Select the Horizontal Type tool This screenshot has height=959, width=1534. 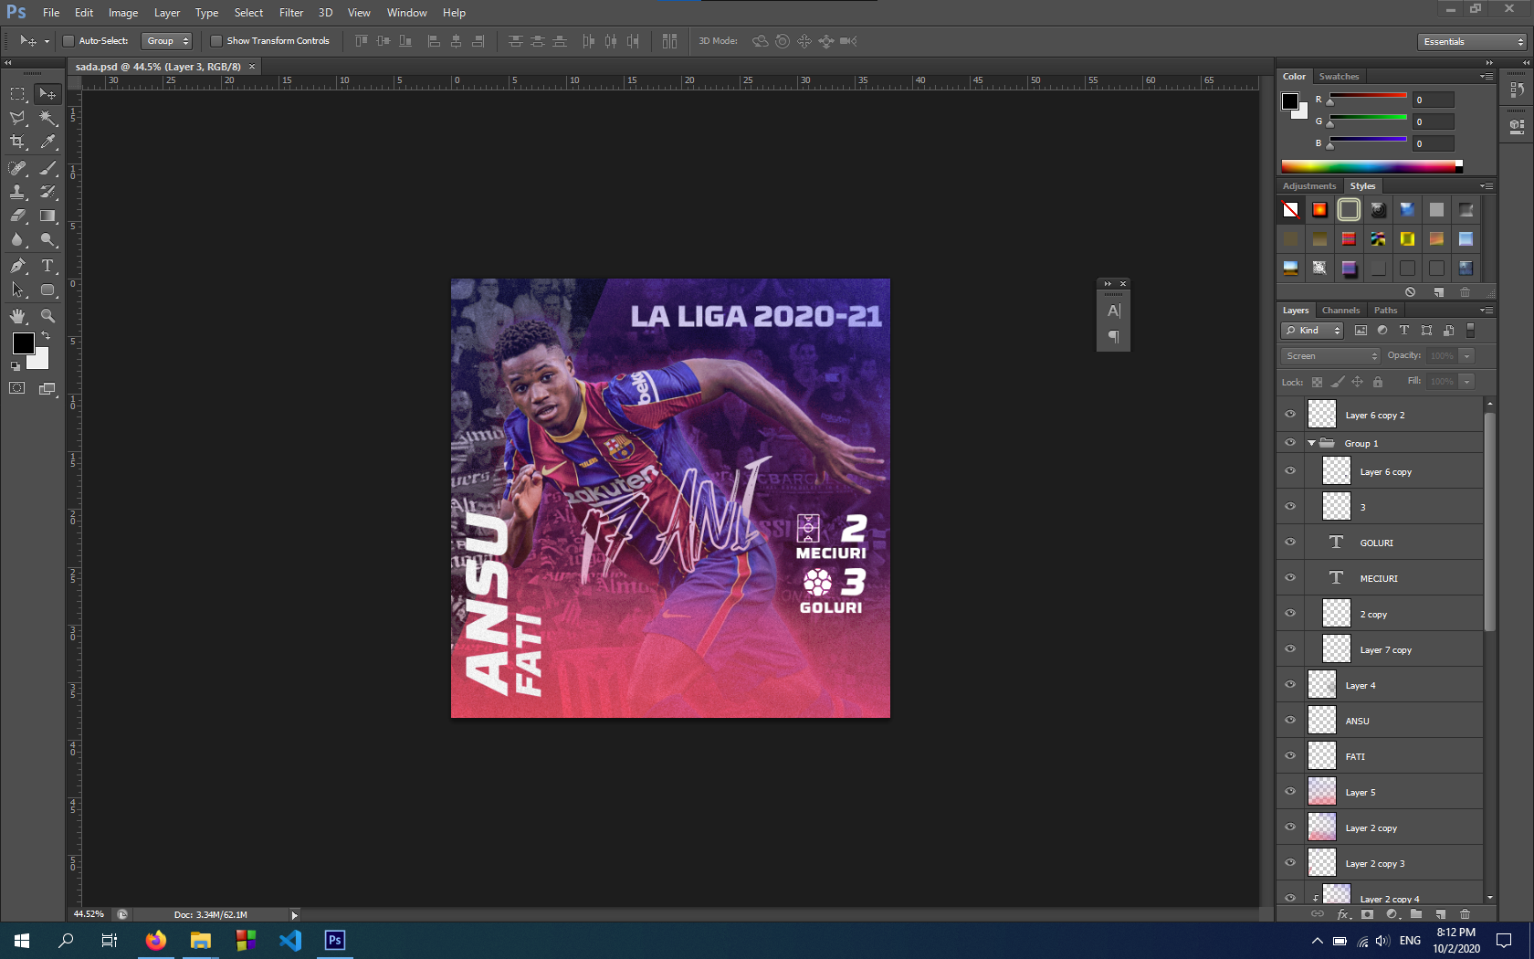(47, 267)
